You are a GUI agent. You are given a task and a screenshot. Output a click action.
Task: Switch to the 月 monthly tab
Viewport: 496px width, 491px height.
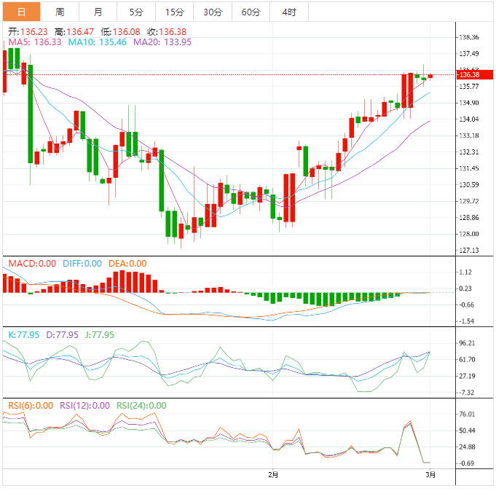[98, 12]
